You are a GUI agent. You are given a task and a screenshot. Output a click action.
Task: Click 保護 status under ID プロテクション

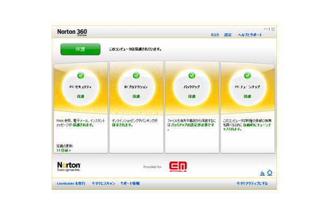(x=136, y=96)
